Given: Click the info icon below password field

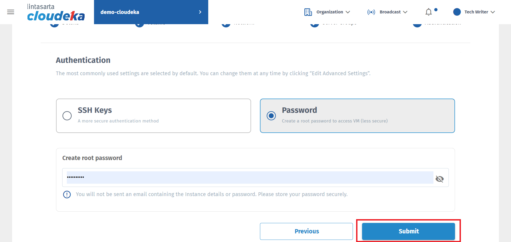Looking at the screenshot, I should click(67, 194).
